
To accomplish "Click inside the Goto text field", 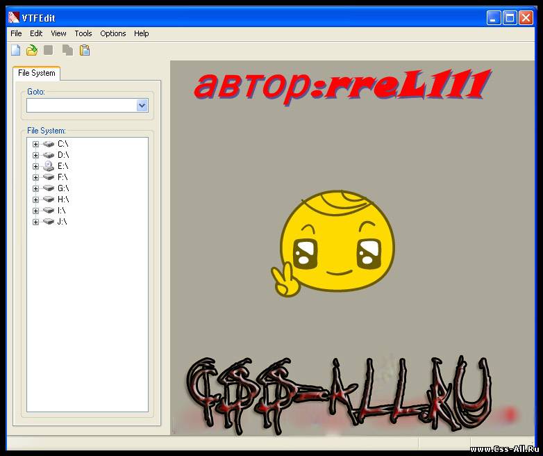I will point(82,106).
